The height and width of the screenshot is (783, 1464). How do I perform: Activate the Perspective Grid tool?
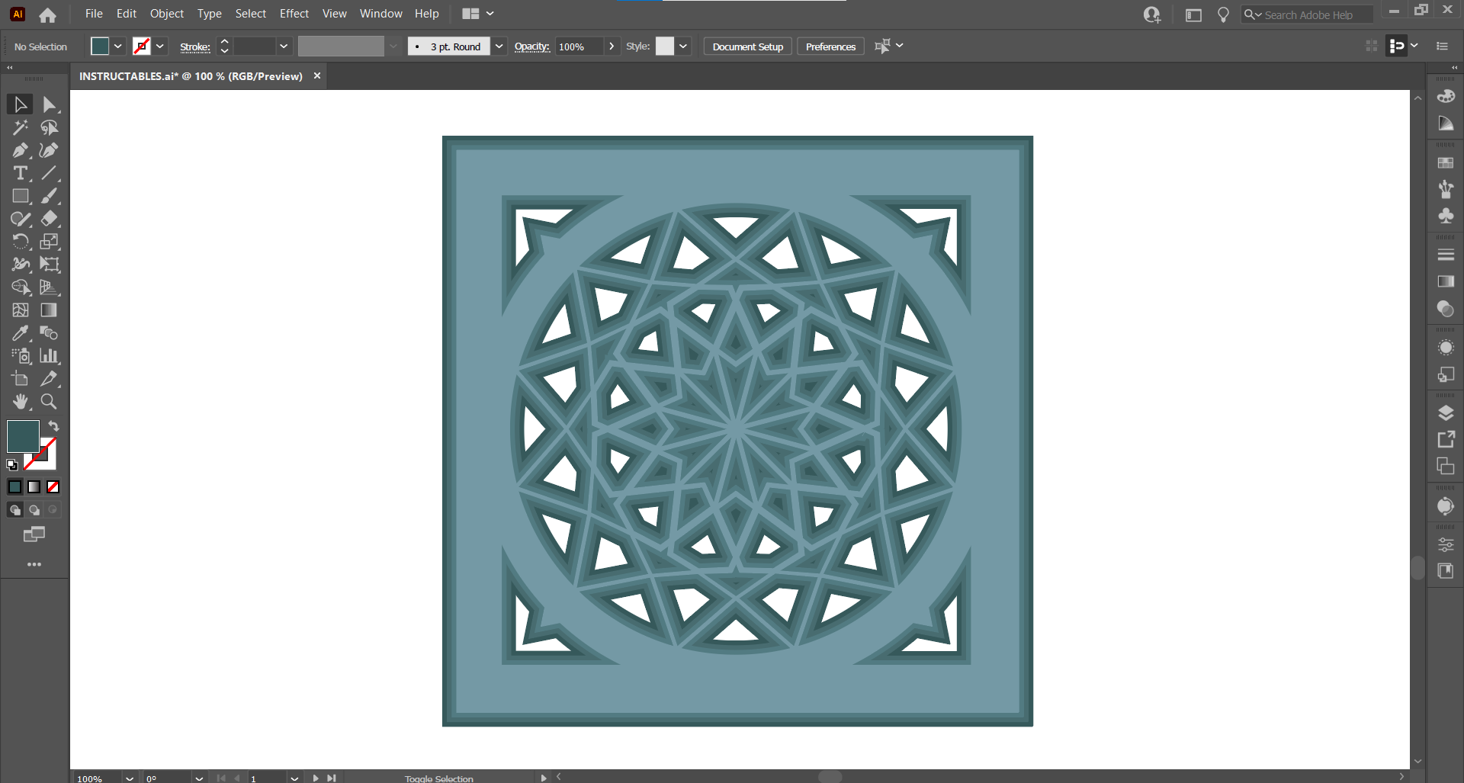click(x=50, y=287)
